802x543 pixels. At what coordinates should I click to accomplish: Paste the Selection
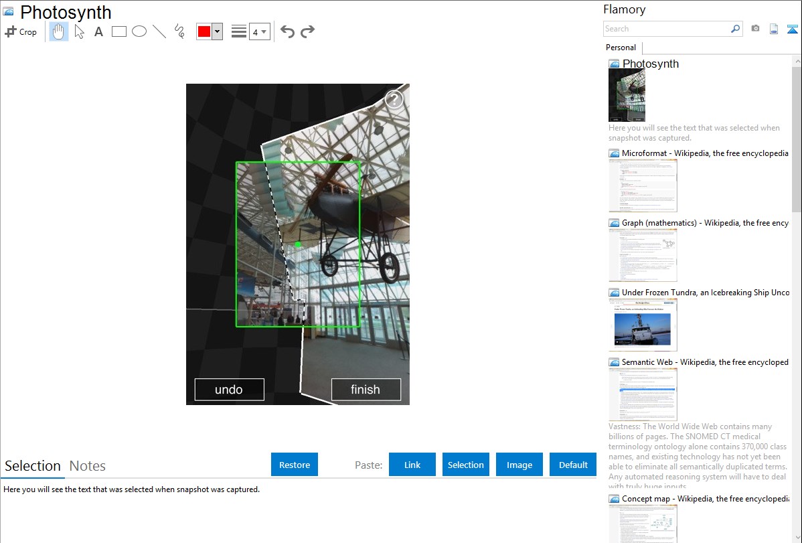click(465, 465)
